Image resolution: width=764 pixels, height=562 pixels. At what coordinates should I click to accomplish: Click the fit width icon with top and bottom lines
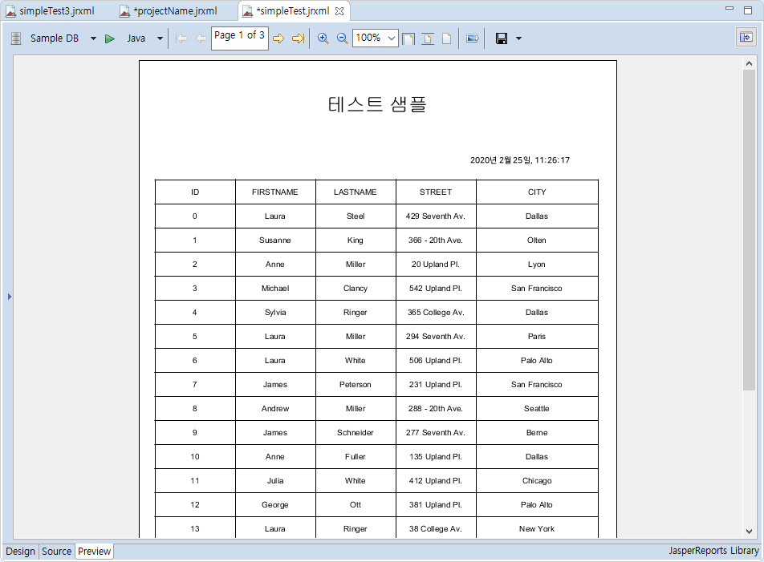[x=428, y=38]
